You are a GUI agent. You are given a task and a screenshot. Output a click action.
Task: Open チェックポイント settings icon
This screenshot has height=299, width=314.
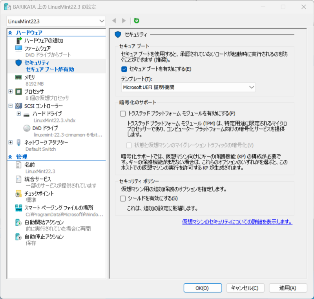[19, 193]
